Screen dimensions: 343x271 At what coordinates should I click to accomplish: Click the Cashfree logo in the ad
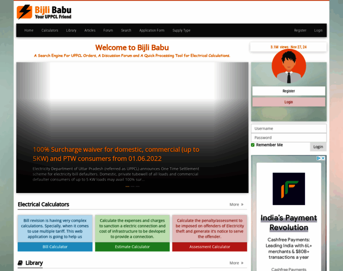tap(289, 189)
